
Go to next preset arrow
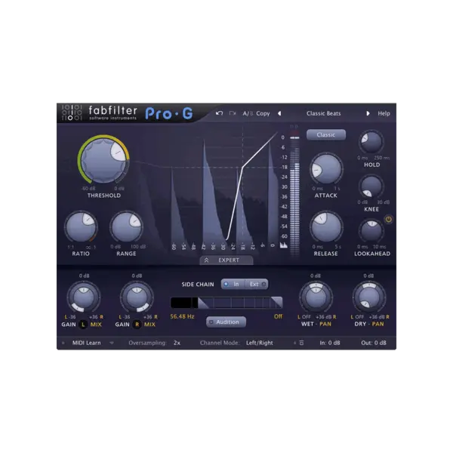click(368, 113)
